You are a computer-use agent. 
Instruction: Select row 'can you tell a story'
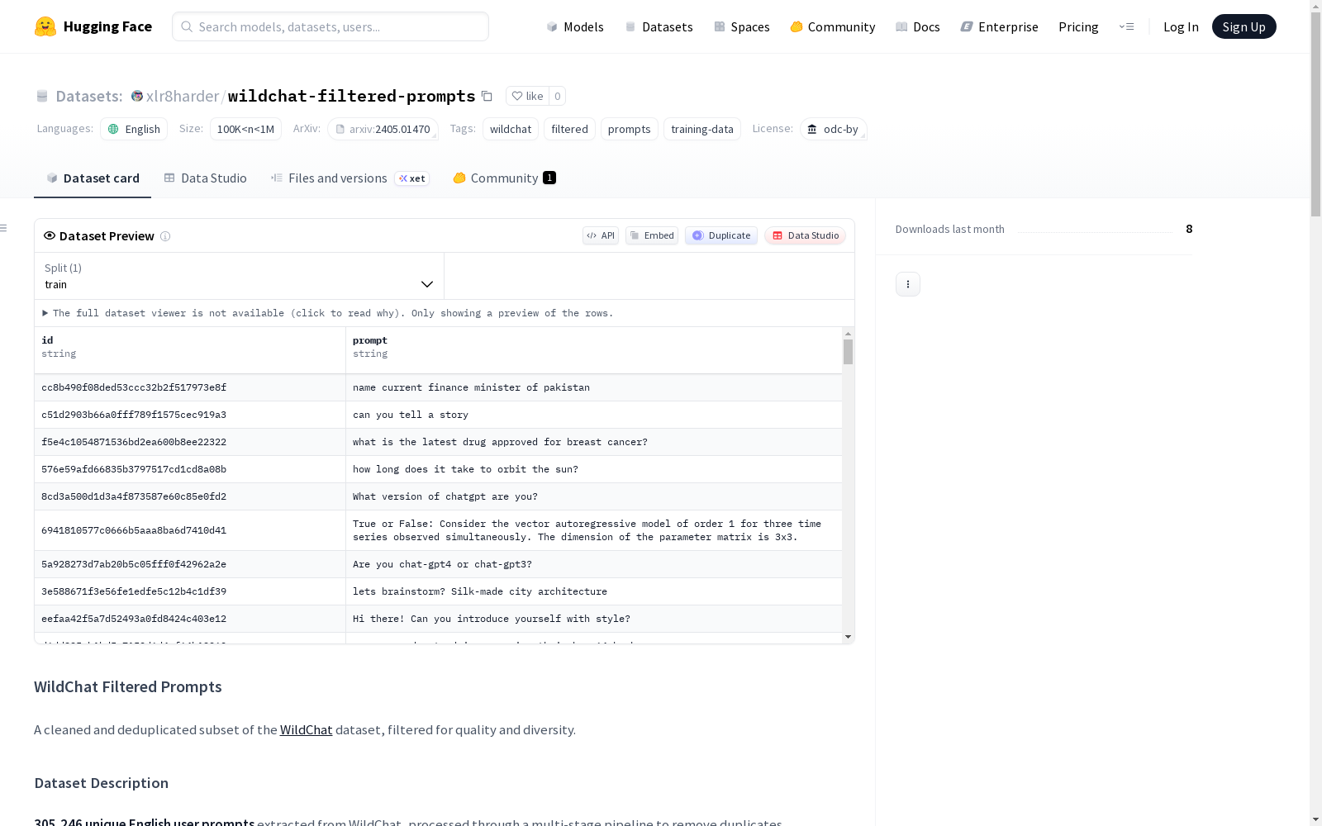click(438, 415)
